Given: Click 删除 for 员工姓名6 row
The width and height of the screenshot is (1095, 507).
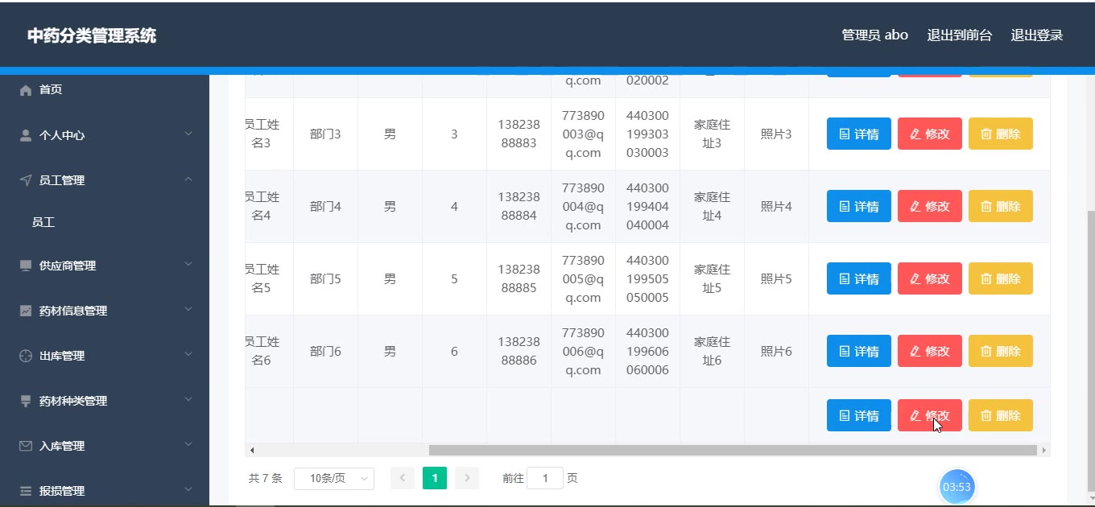Looking at the screenshot, I should click(1001, 351).
